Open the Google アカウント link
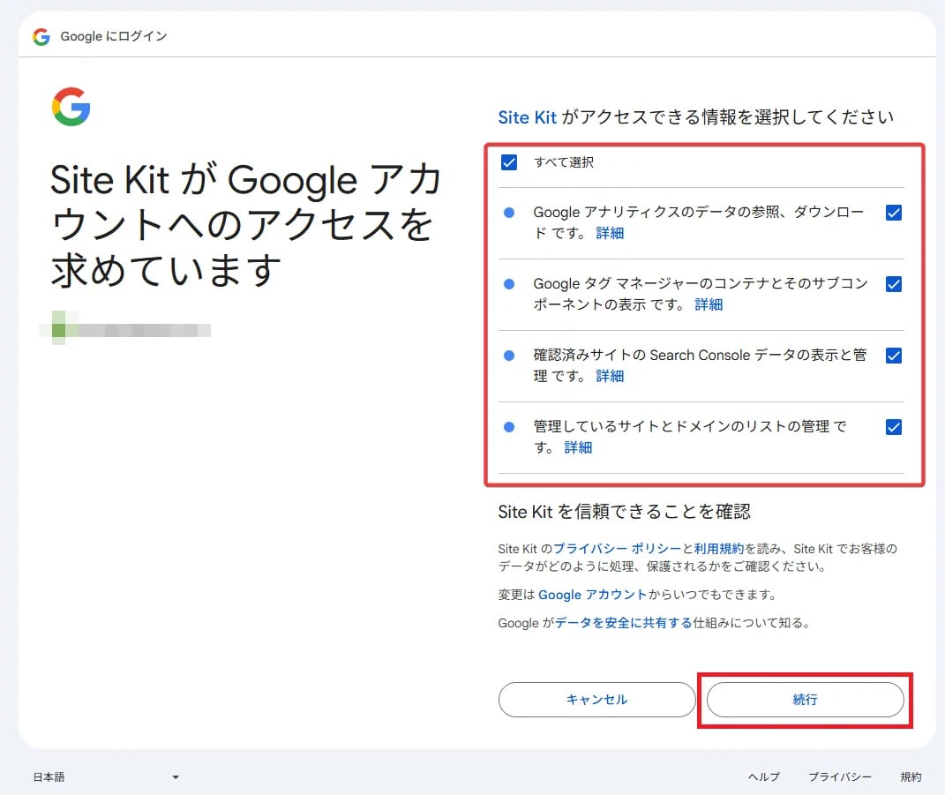This screenshot has height=795, width=945. click(592, 595)
